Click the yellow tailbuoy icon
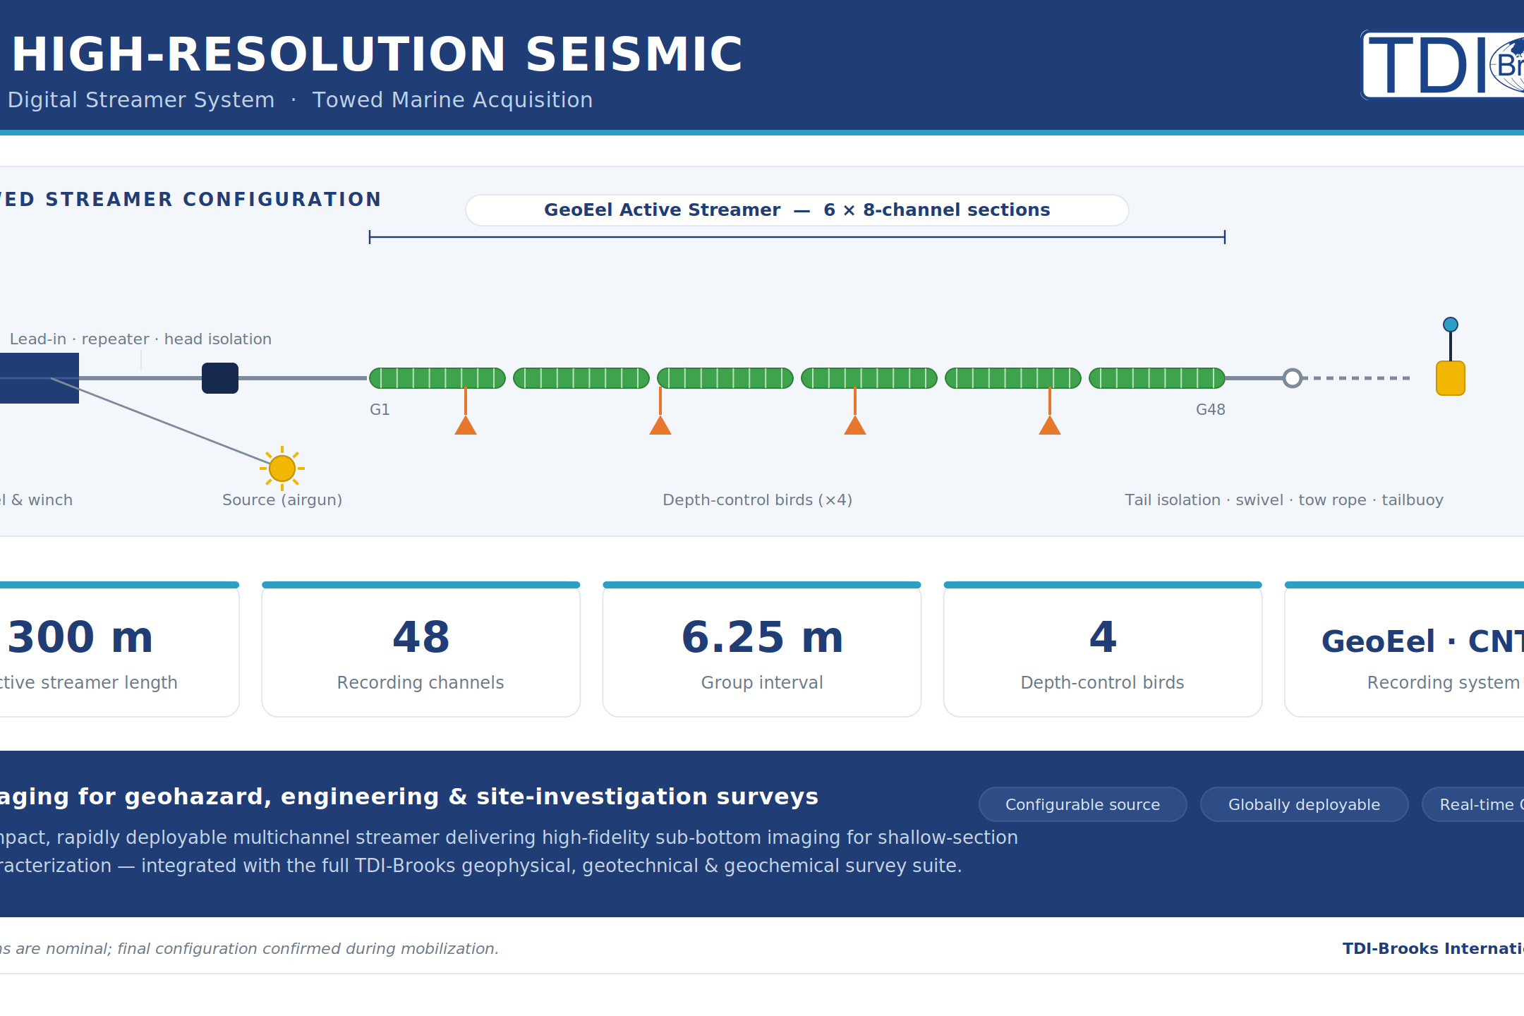 click(x=1451, y=378)
